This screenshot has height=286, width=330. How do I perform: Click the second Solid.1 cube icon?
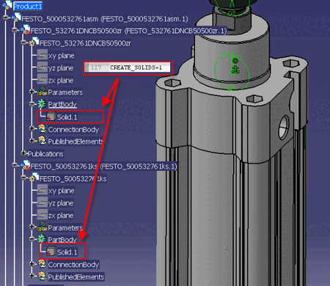(x=51, y=252)
